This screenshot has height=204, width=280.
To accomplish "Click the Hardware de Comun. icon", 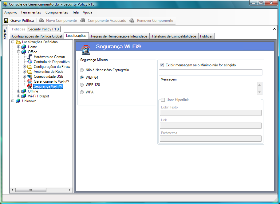I will click(30, 57).
